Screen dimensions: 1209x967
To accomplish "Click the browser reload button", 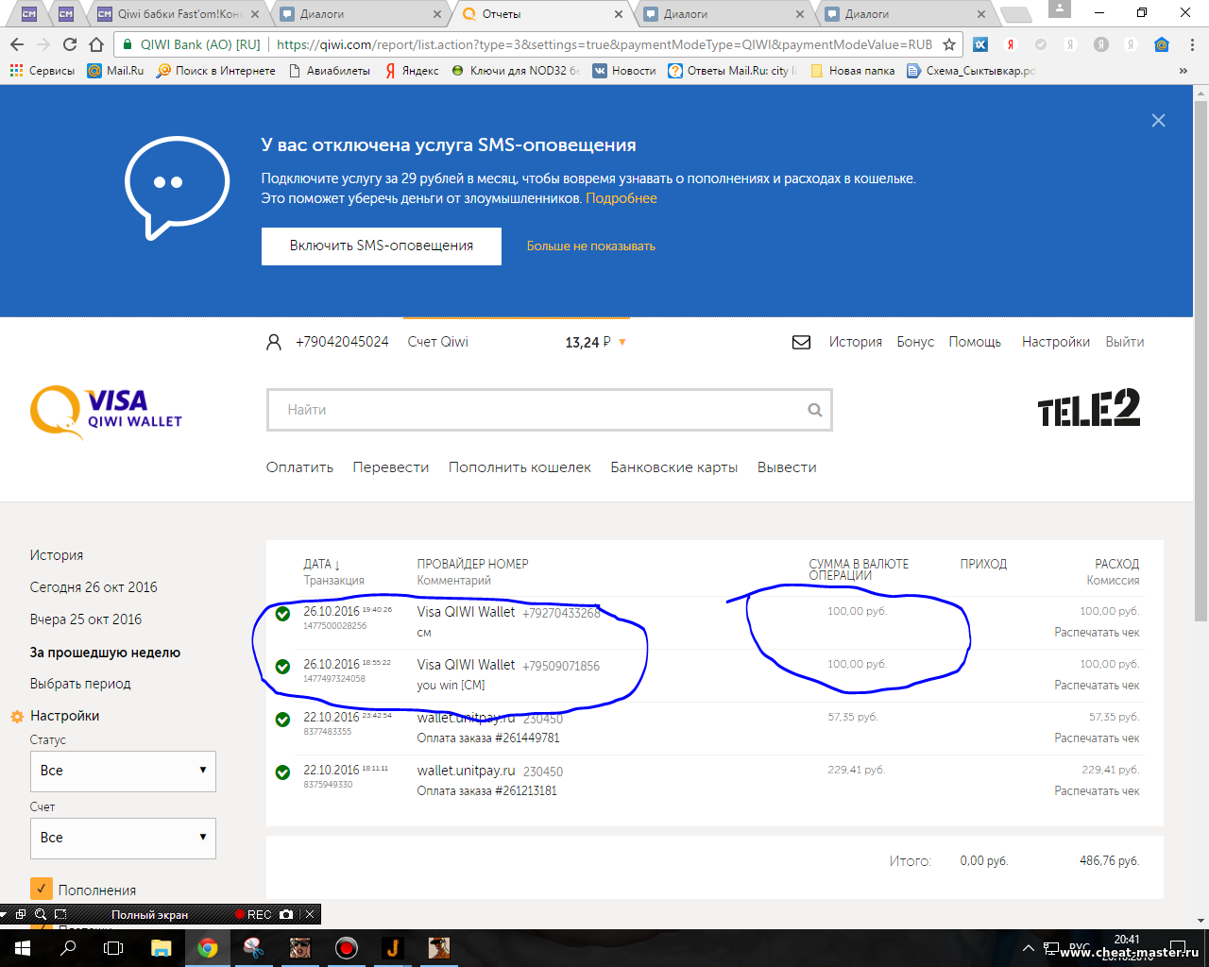I will (x=70, y=44).
